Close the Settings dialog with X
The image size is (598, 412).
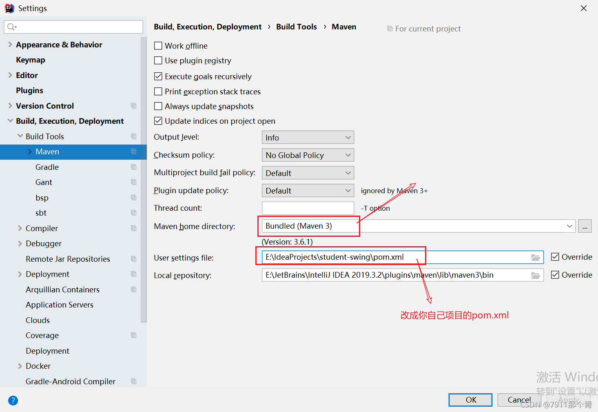pyautogui.click(x=584, y=8)
